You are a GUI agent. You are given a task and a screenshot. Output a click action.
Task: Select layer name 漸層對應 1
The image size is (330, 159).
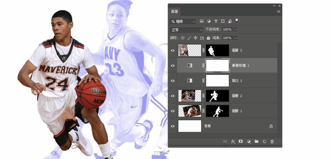click(241, 66)
